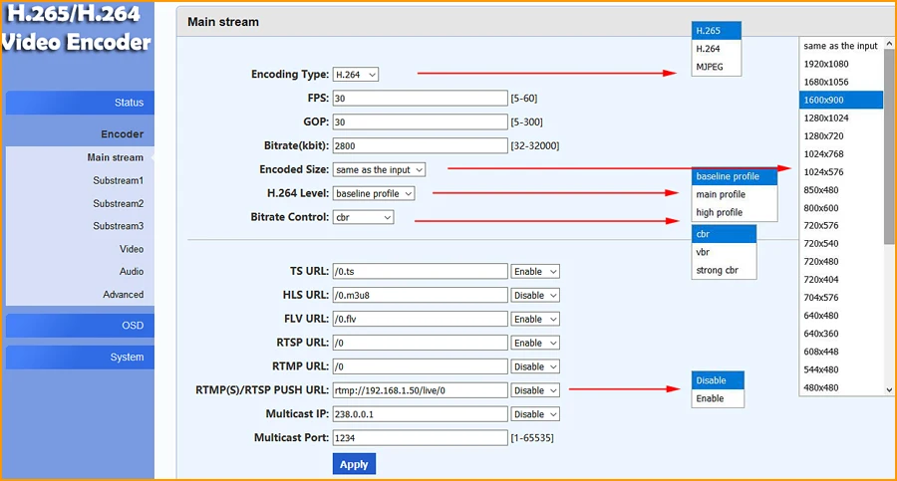Click the Apply button
Image resolution: width=897 pixels, height=481 pixels.
pyautogui.click(x=354, y=464)
